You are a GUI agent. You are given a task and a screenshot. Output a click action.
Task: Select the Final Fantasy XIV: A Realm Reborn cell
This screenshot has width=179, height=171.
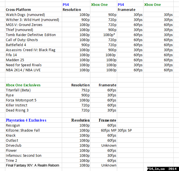pyautogui.click(x=32, y=165)
